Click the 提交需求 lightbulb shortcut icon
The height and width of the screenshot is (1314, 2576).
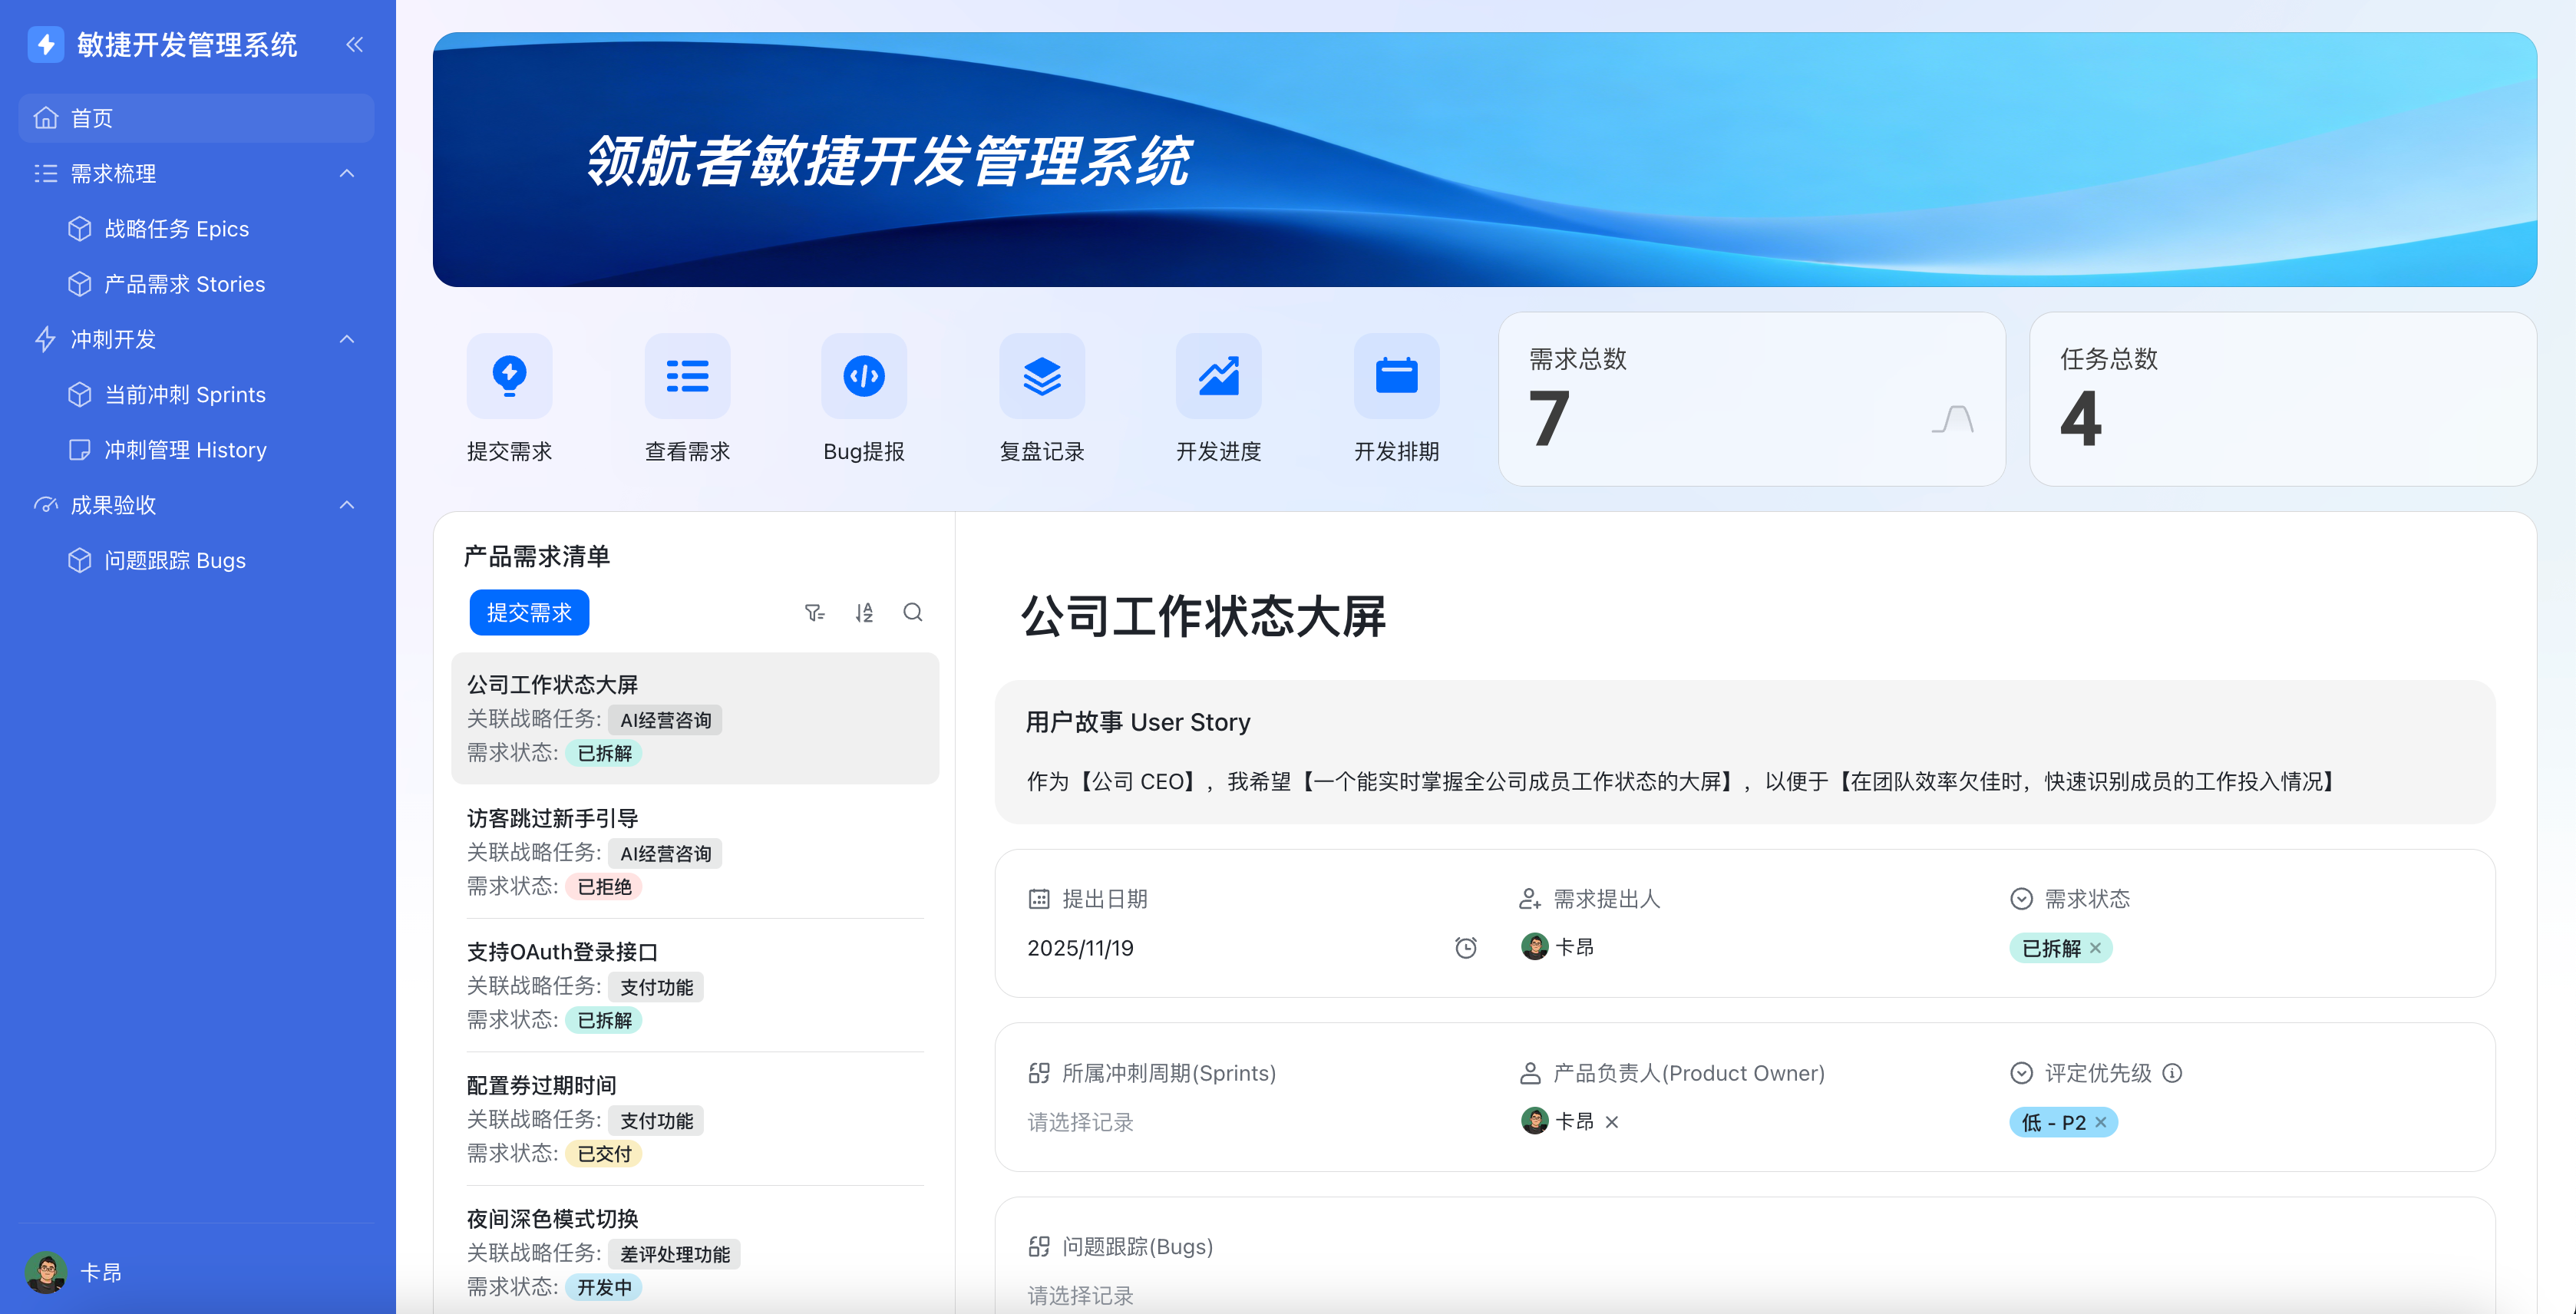pos(509,376)
